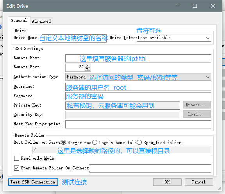
Task: Click the Password input field
Action: pyautogui.click(x=138, y=96)
